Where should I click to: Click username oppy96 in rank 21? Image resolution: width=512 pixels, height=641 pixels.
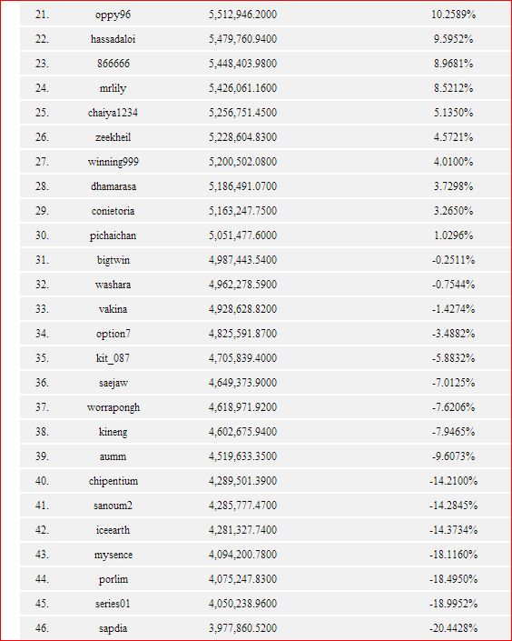pos(113,15)
